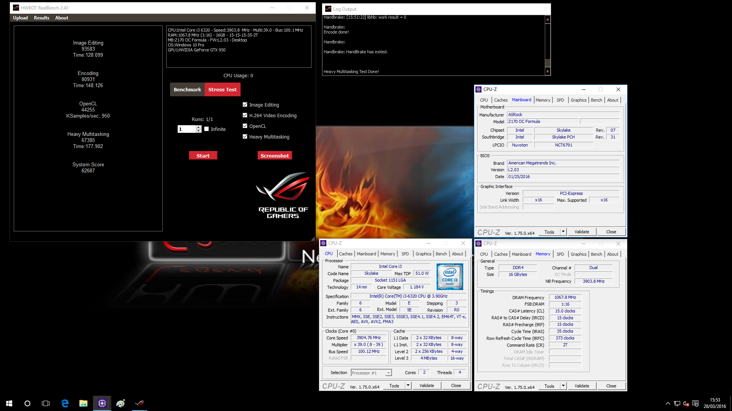Toggle OpenCL checkbox

(x=245, y=126)
